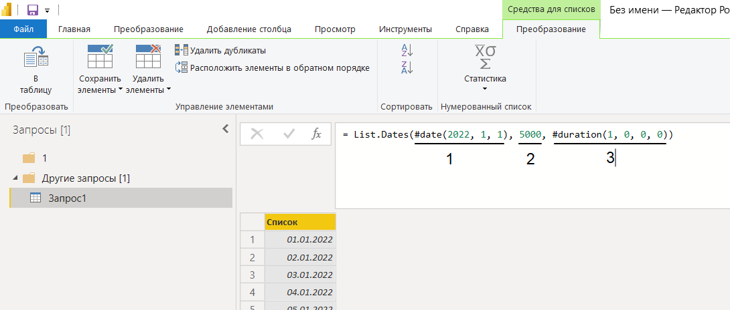Image resolution: width=730 pixels, height=310 pixels.
Task: Expand the Удалить элементы dropdown arrow
Action: click(169, 90)
